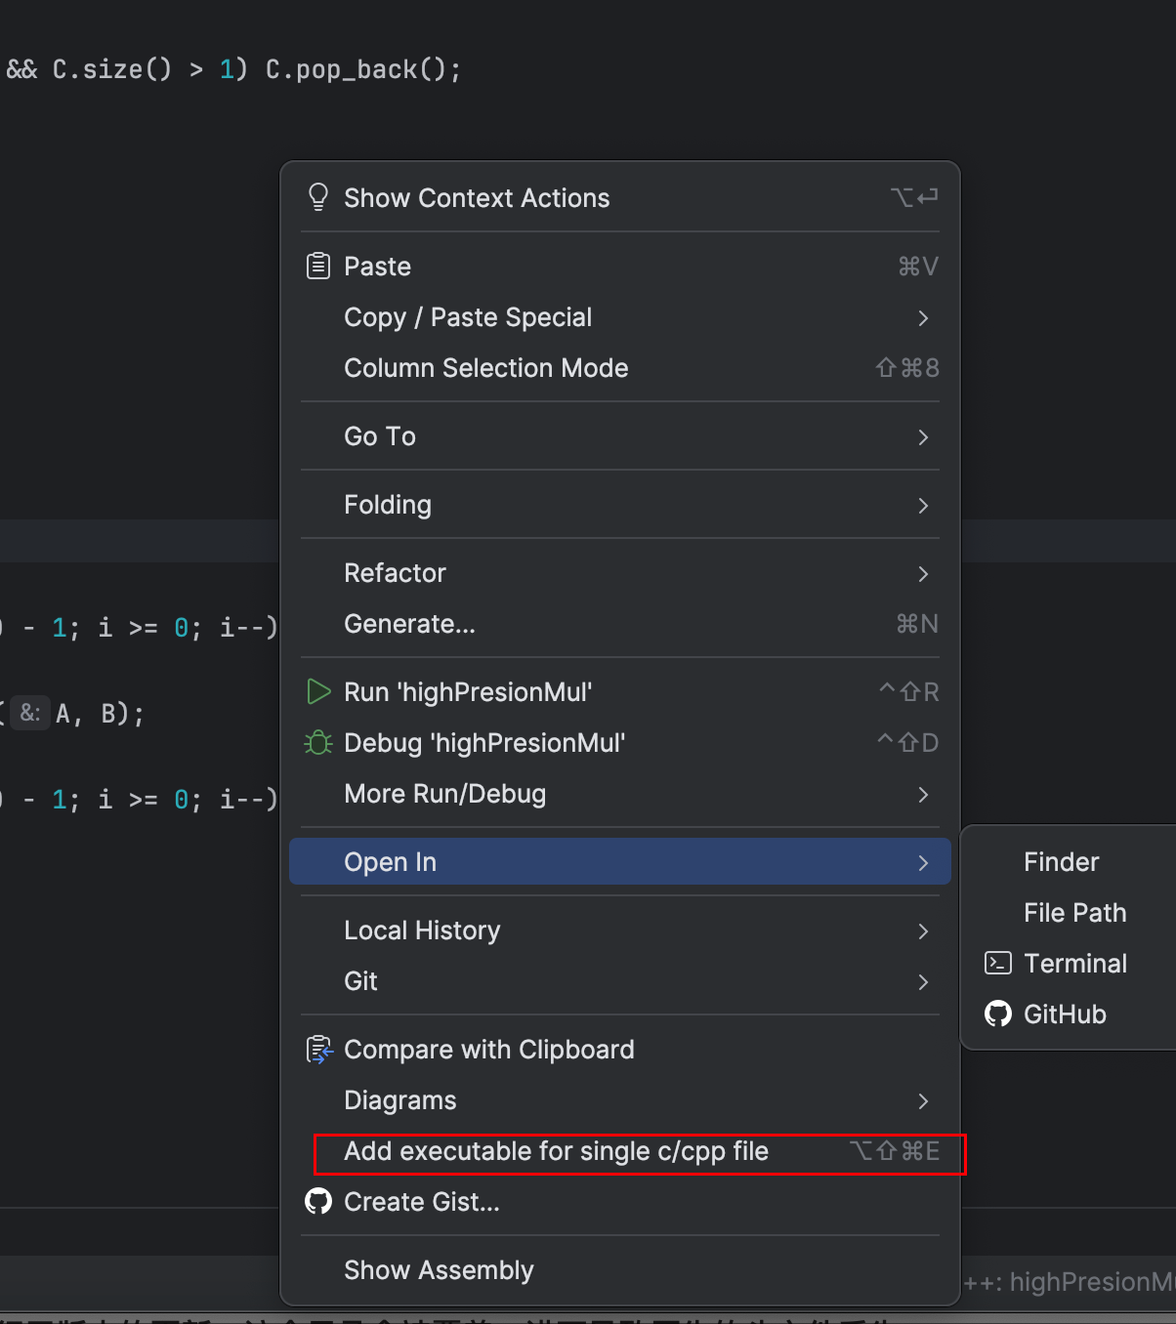Select Add executable for single c/cpp file
1176x1324 pixels.
(557, 1152)
